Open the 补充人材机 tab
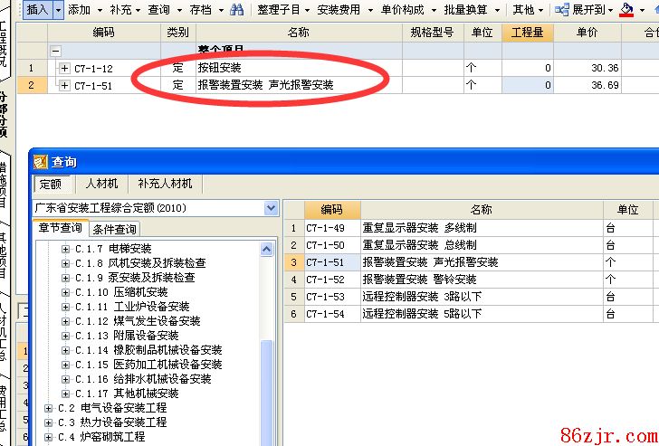This screenshot has height=446, width=659. click(x=165, y=184)
